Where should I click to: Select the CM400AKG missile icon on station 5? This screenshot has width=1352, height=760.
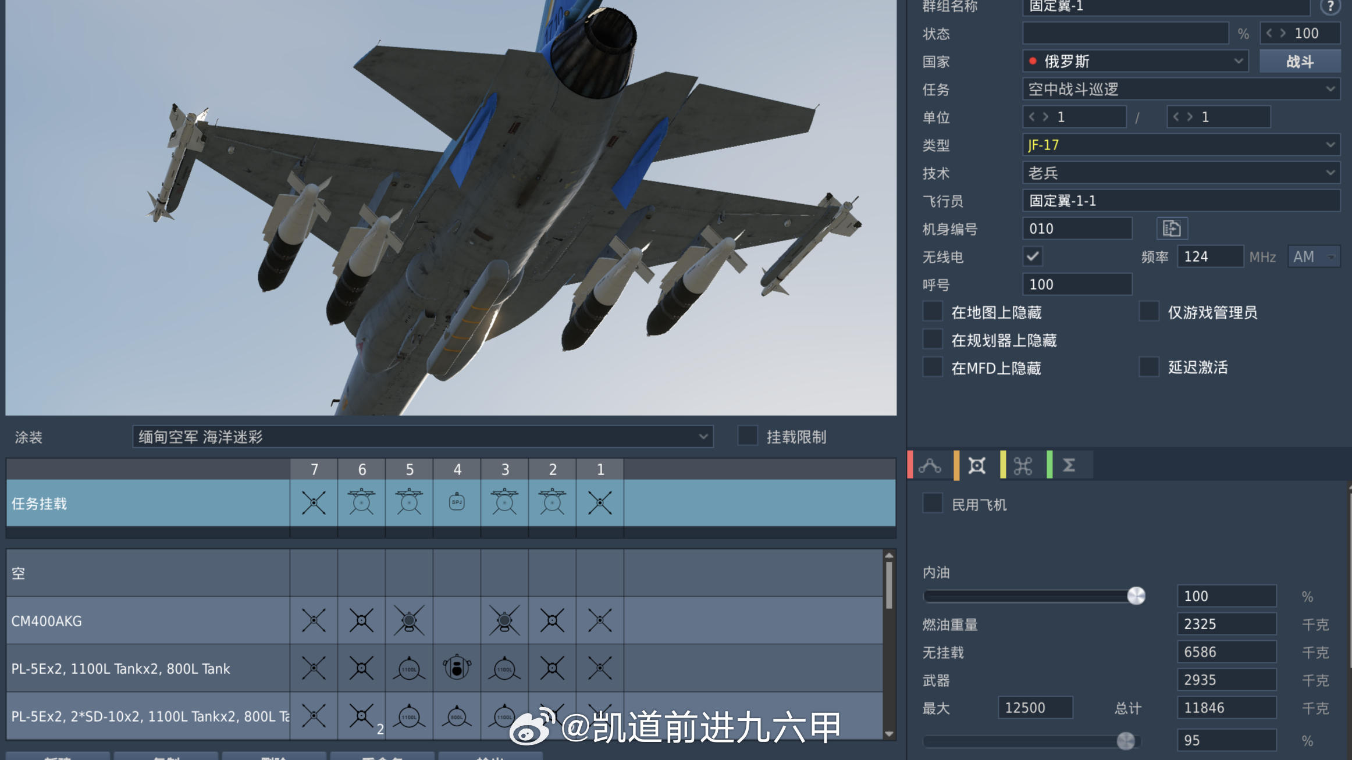click(x=409, y=621)
